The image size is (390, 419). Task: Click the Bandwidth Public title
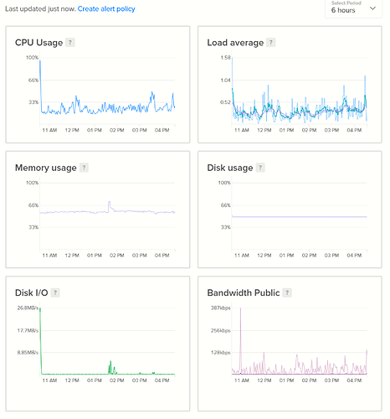[x=244, y=292]
